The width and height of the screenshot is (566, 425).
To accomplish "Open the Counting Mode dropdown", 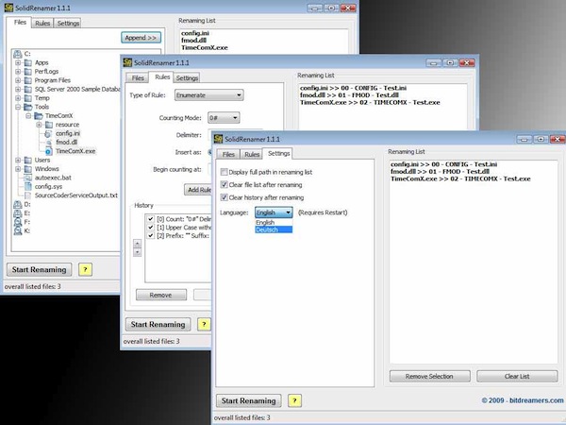I will (224, 118).
